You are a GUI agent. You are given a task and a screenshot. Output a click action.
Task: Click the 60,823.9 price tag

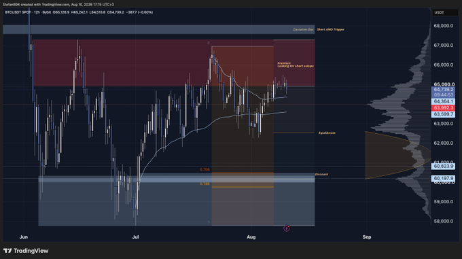[x=443, y=167]
